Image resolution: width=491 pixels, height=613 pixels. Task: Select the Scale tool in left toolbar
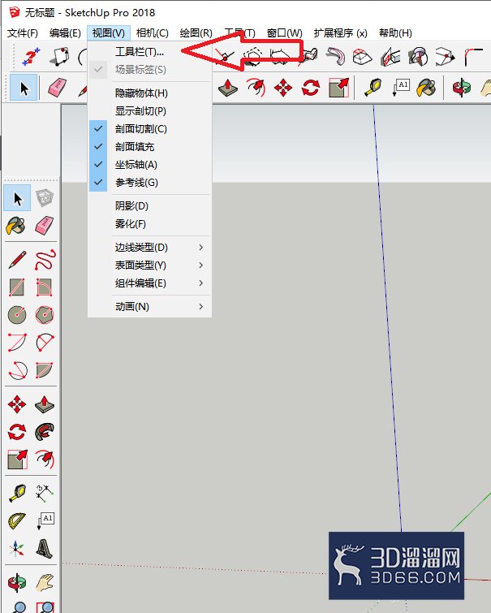[x=18, y=460]
